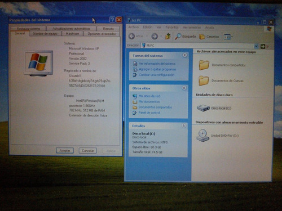Select Documentos de Cuevas folder icon
The image size is (282, 211).
coord(204,80)
